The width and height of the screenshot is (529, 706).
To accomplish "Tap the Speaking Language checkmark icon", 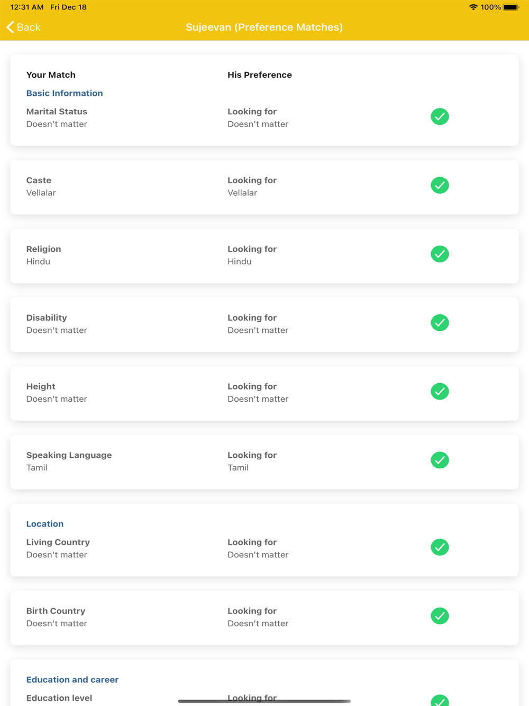I will 440,460.
